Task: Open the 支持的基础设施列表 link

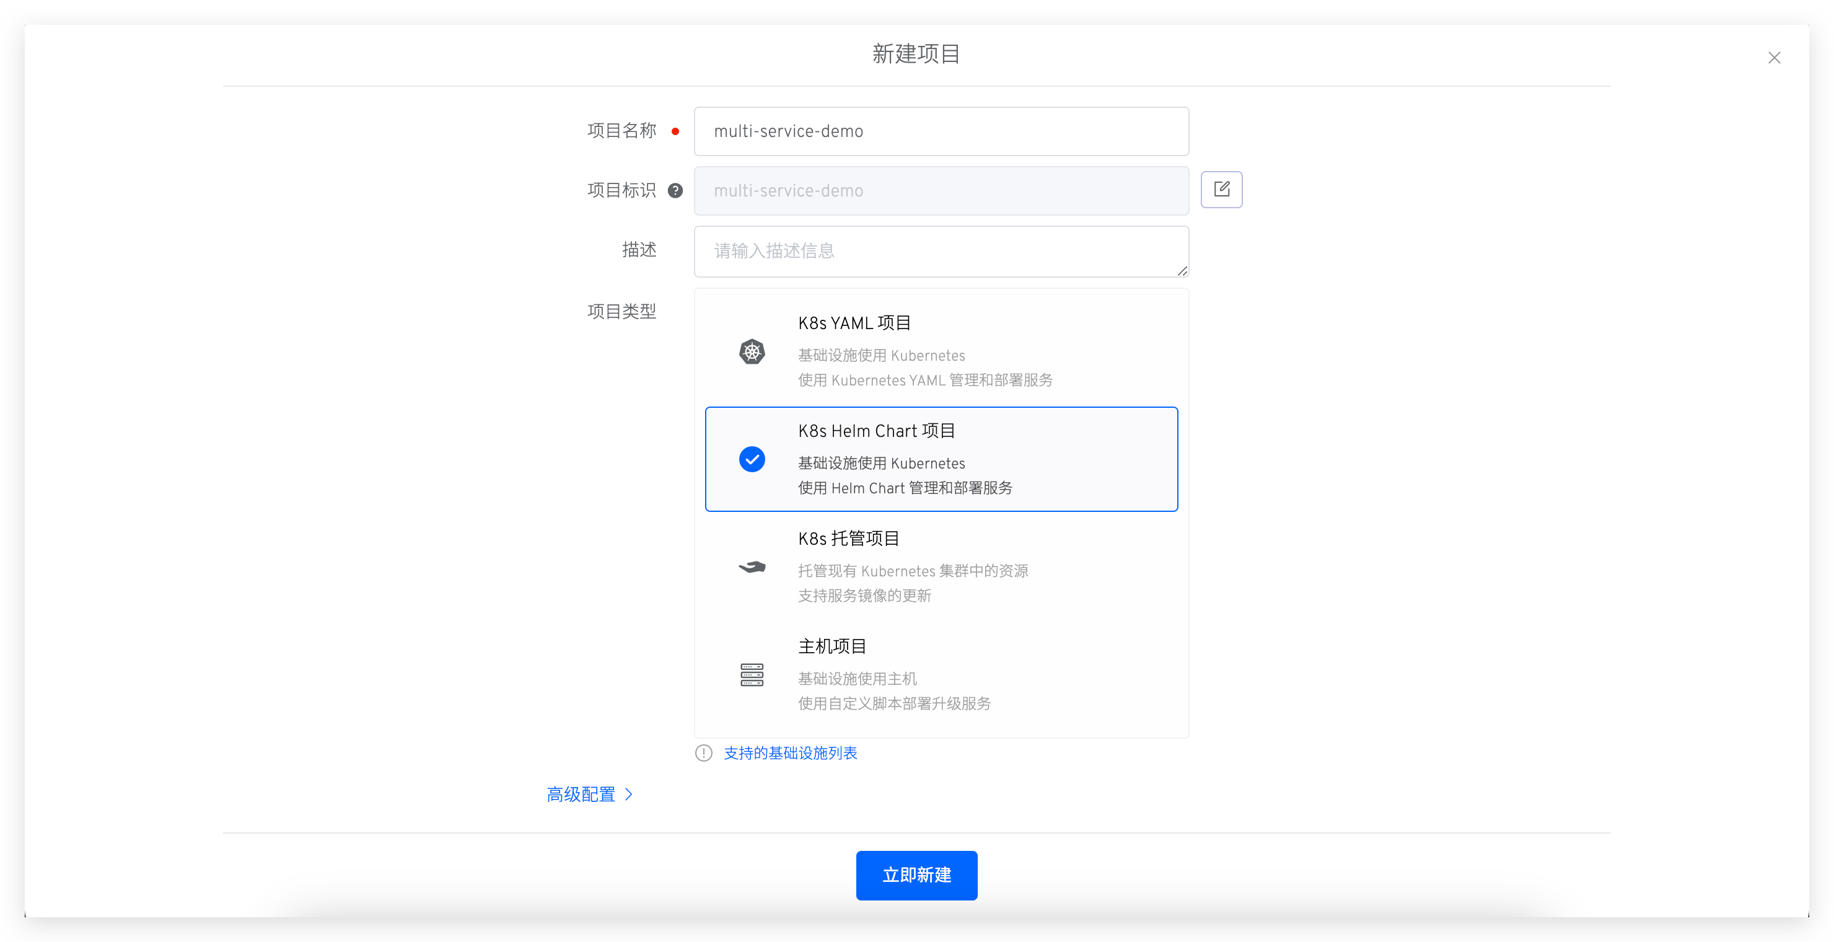Action: tap(790, 754)
